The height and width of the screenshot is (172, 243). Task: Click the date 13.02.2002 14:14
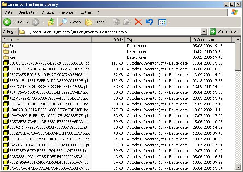[x=208, y=110]
